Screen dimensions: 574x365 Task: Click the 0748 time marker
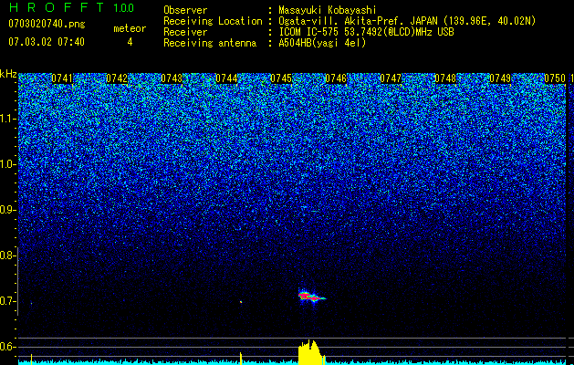445,78
